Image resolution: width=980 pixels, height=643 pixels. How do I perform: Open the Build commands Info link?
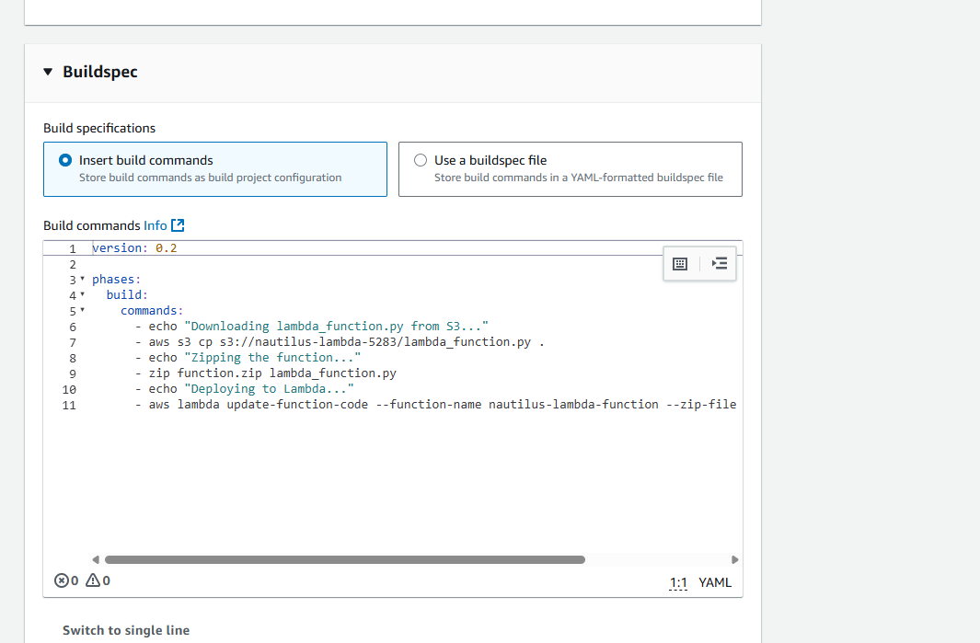(155, 225)
